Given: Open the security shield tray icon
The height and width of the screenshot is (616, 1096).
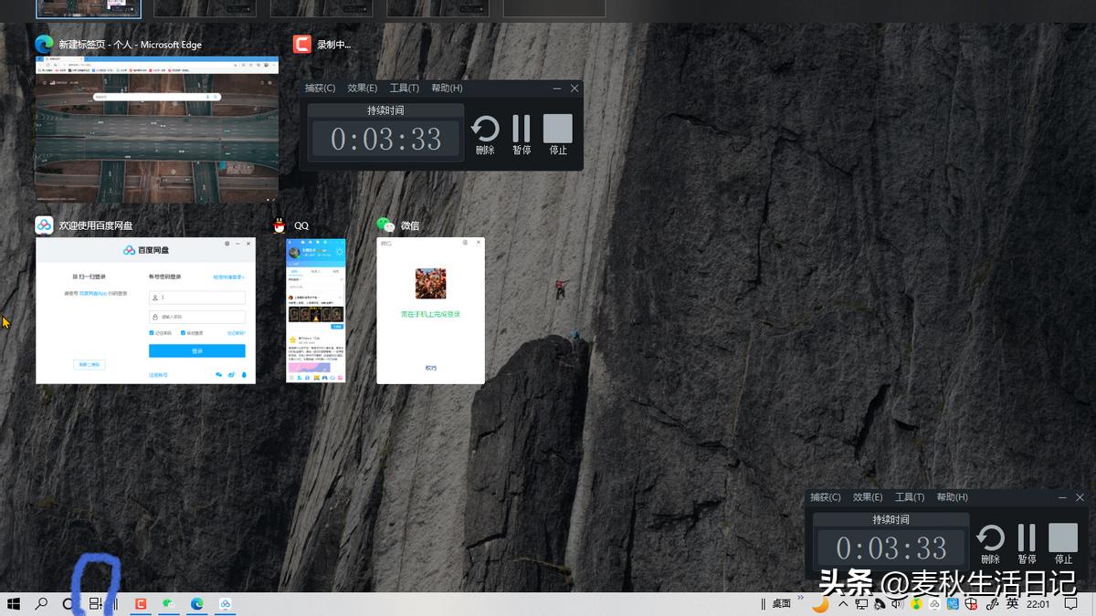Looking at the screenshot, I should coord(971,604).
